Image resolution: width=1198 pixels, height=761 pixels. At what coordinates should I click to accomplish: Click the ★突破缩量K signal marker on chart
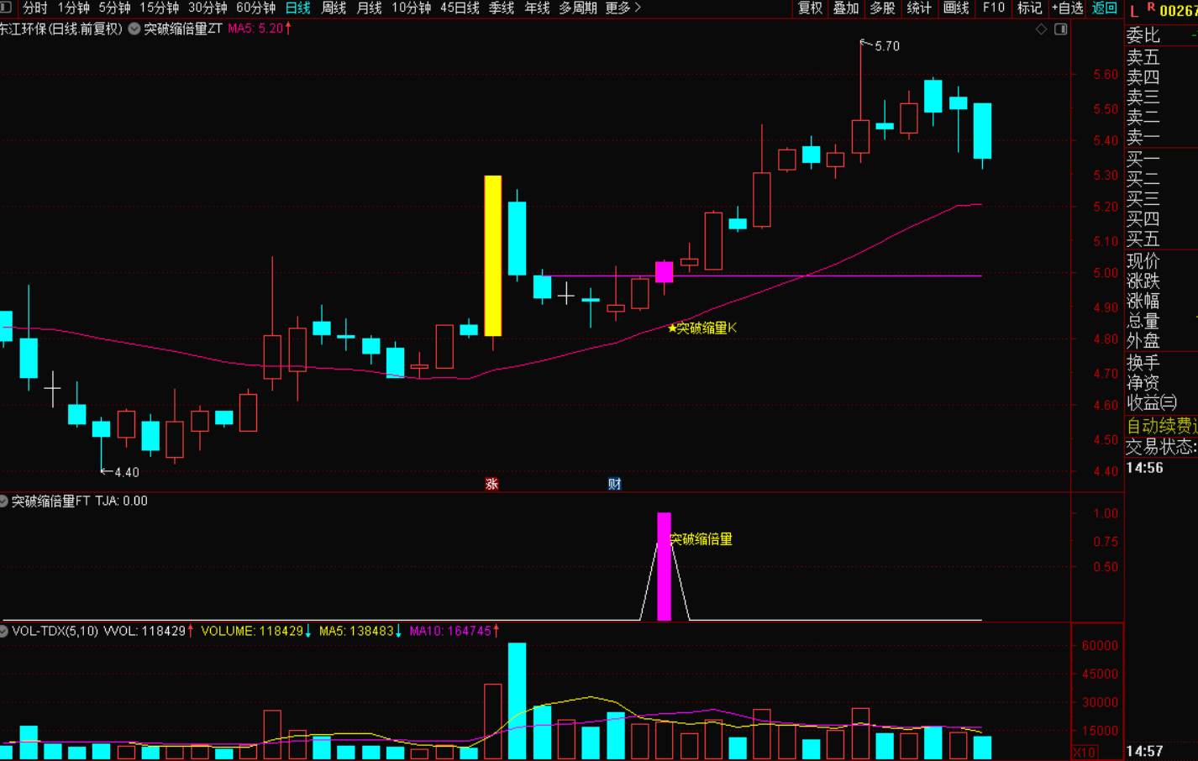tap(701, 328)
